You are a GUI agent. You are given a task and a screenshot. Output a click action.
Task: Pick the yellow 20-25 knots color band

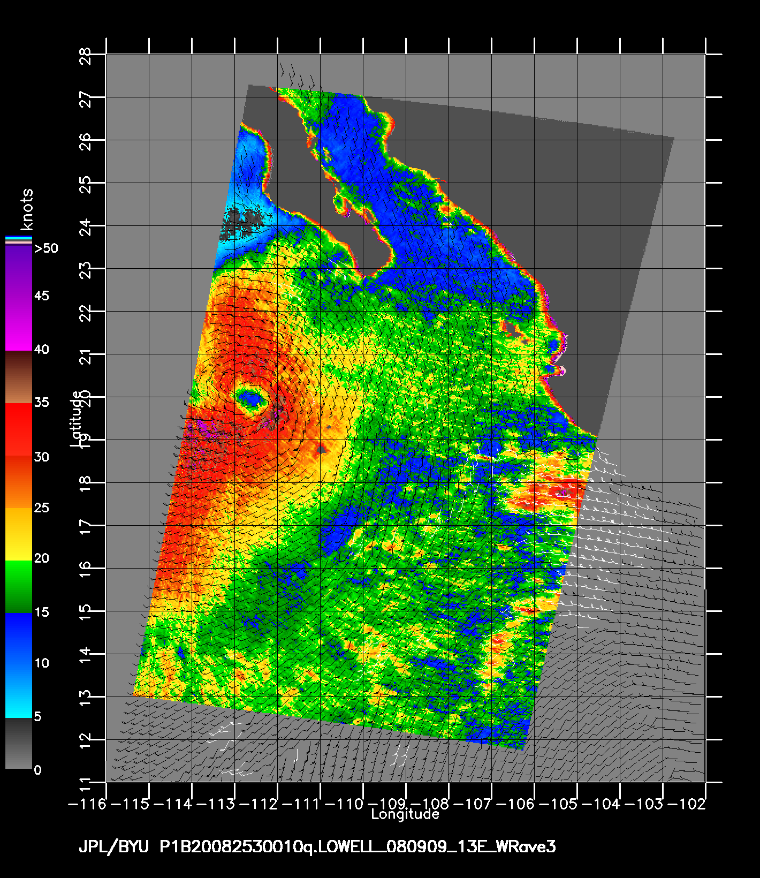coord(19,534)
